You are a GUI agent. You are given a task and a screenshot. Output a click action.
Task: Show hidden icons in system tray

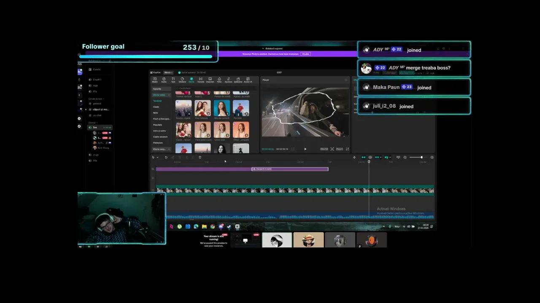(x=384, y=226)
